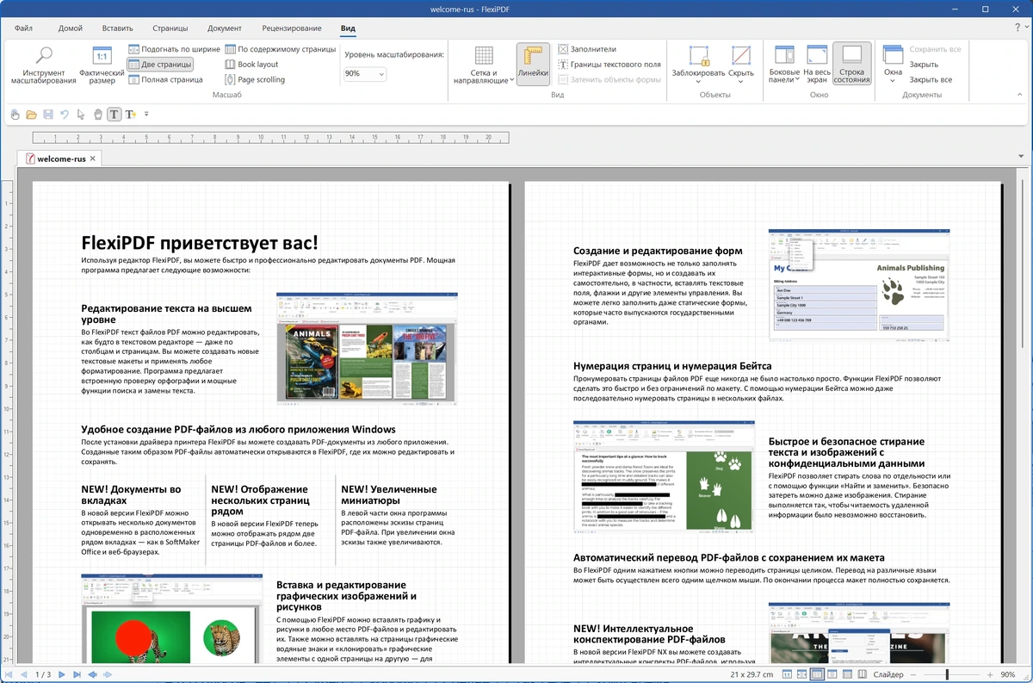Switch to the Домой ribbon tab
Viewport: 1033px width, 683px height.
tap(71, 28)
